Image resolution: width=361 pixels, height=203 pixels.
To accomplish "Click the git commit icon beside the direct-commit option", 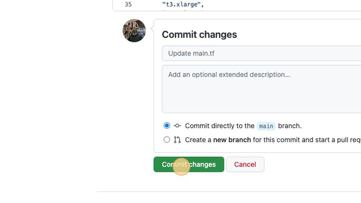I will point(177,126).
